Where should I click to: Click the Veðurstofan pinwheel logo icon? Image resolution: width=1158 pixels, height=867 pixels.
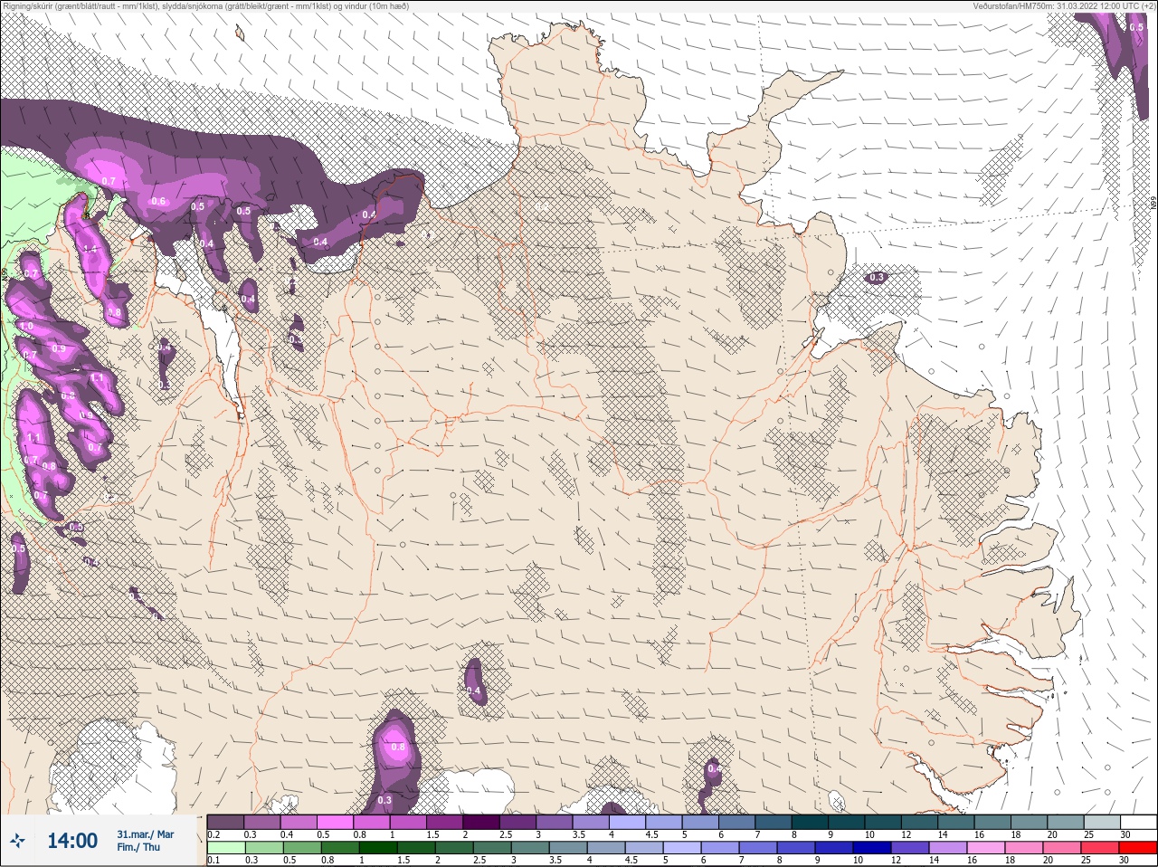(18, 841)
